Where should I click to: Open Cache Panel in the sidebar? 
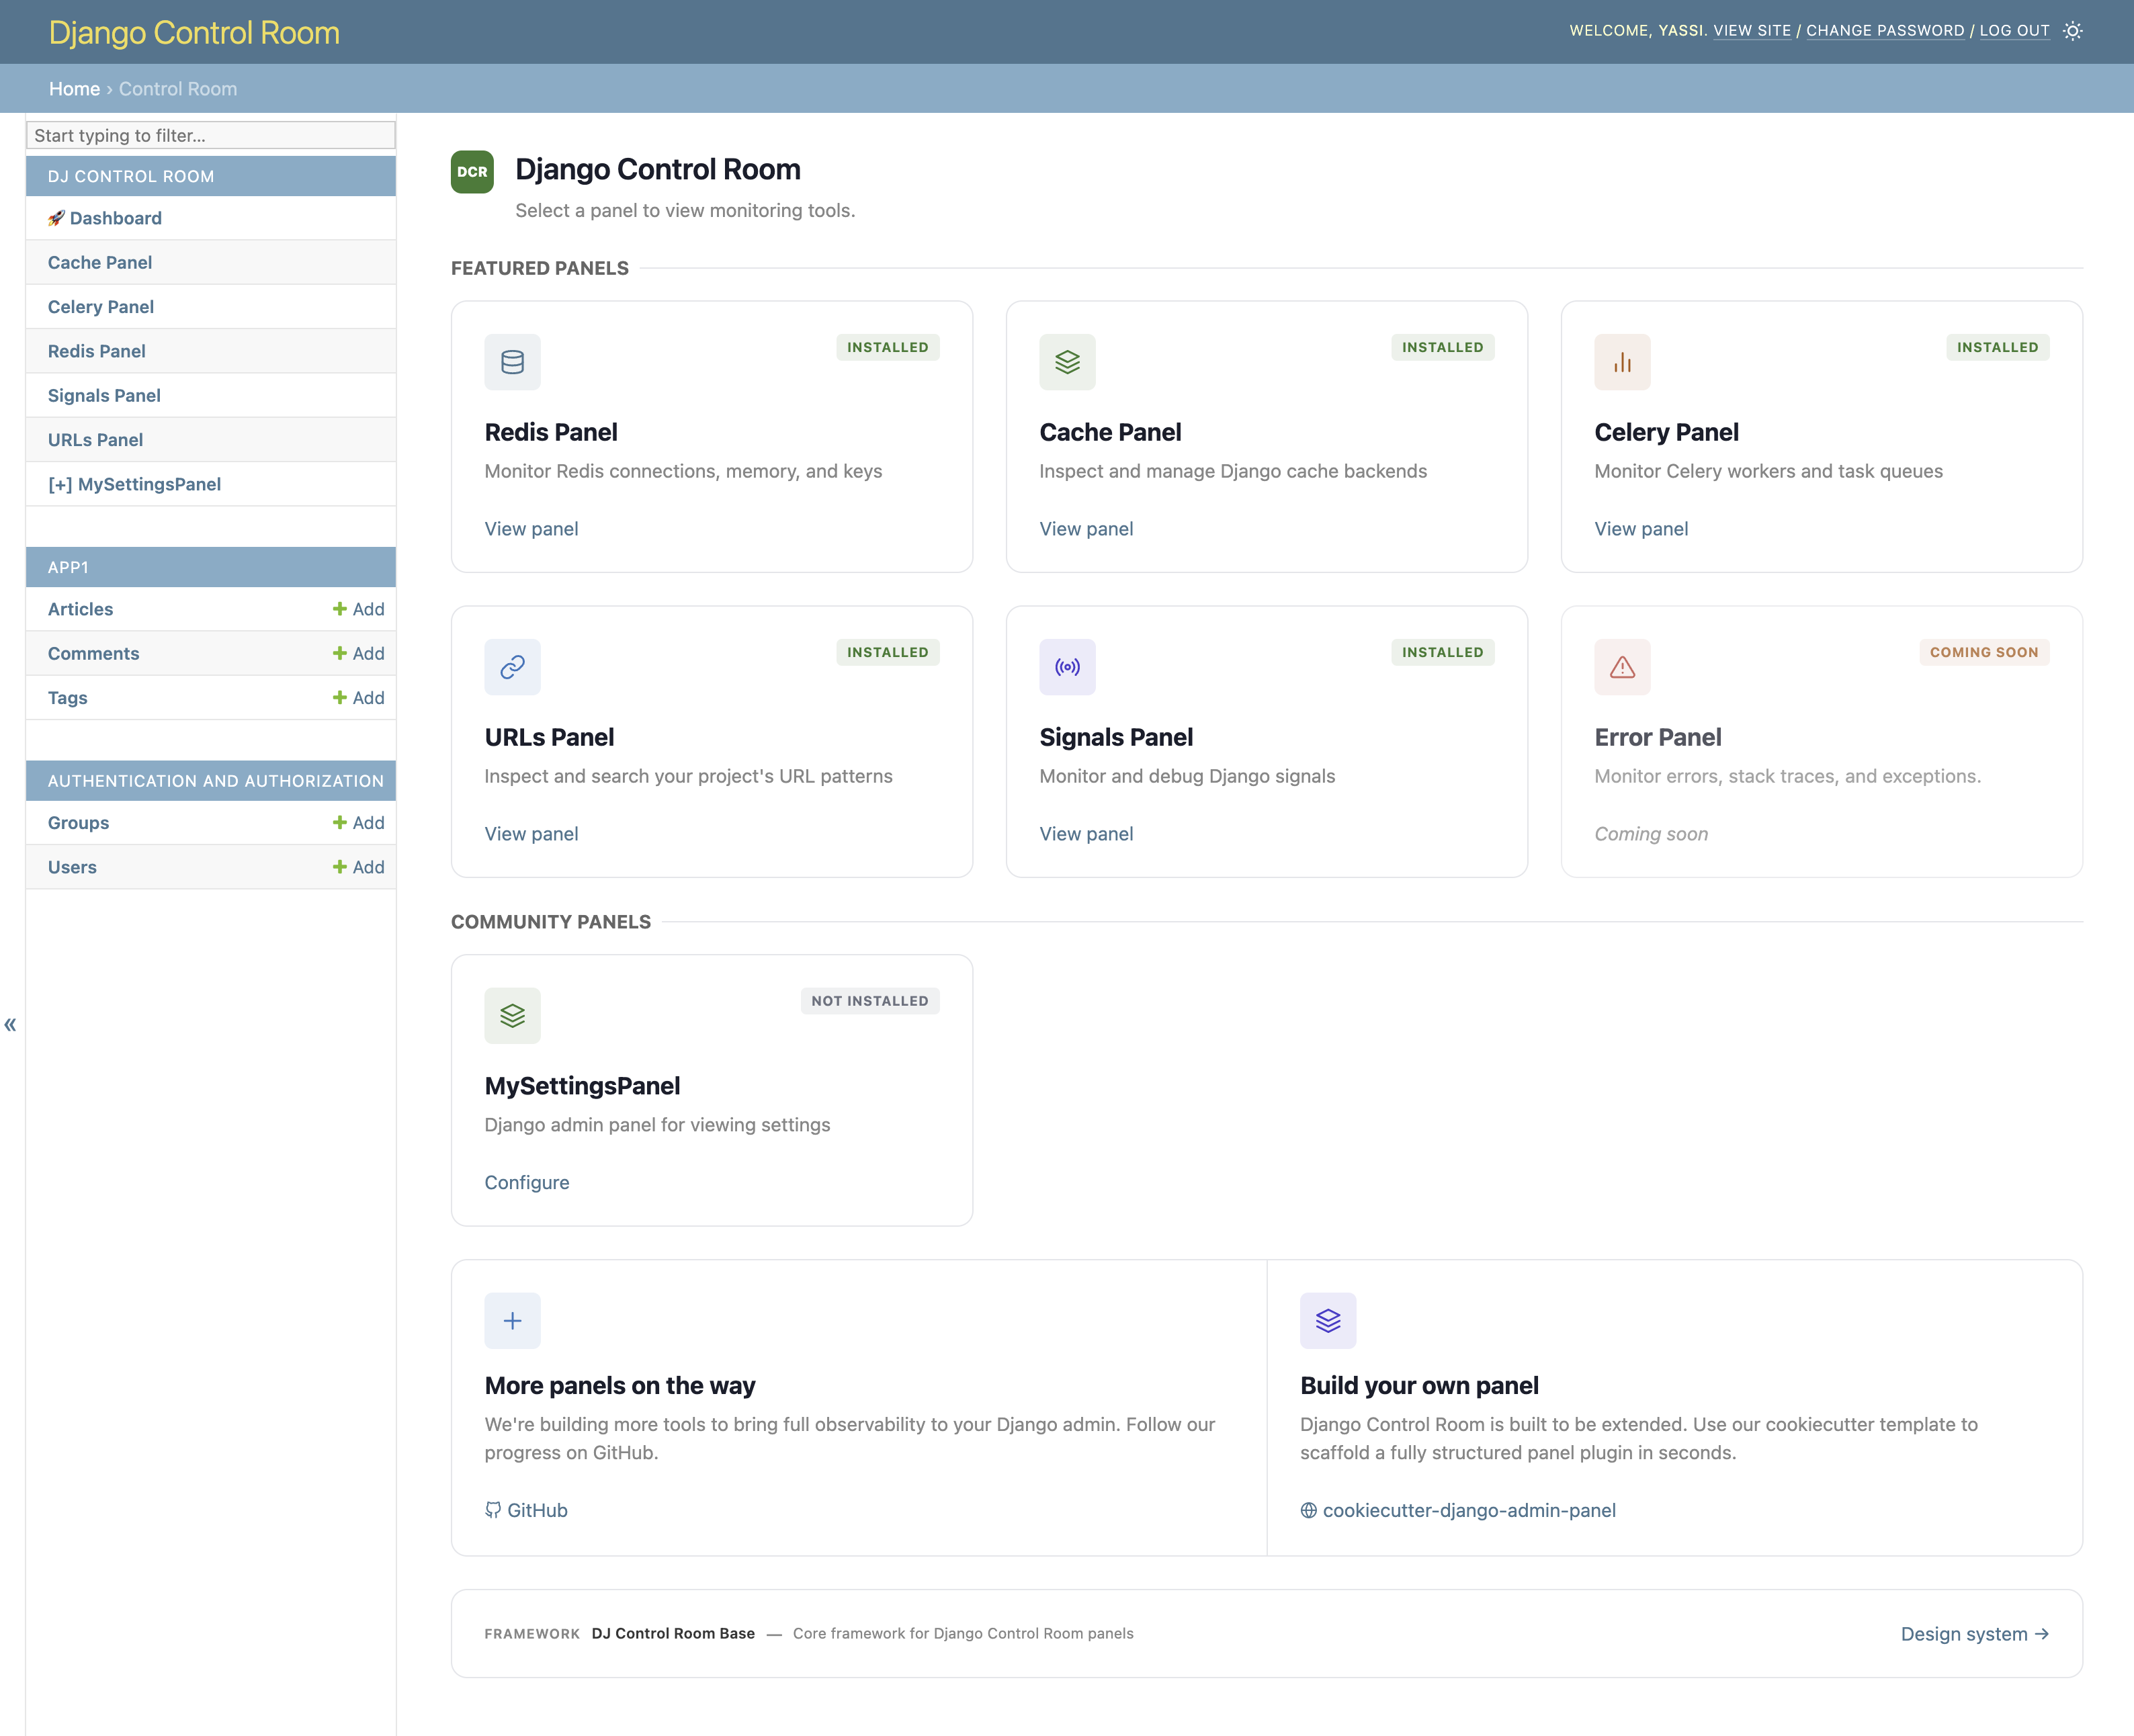(x=100, y=262)
